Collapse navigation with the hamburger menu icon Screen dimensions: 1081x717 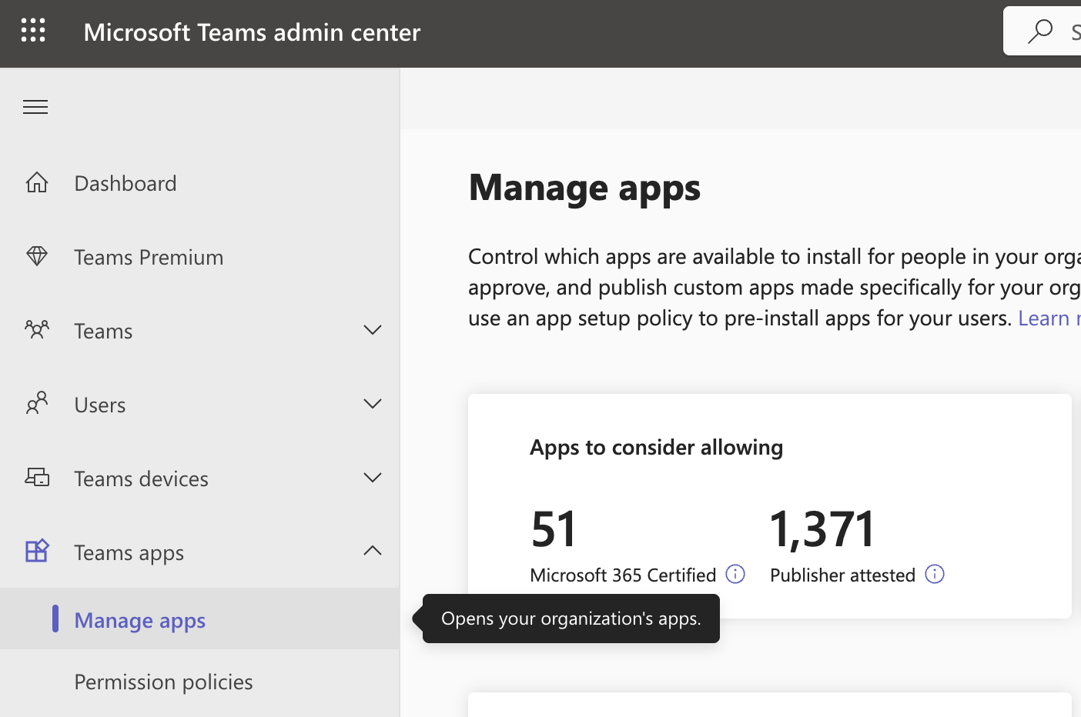[35, 107]
